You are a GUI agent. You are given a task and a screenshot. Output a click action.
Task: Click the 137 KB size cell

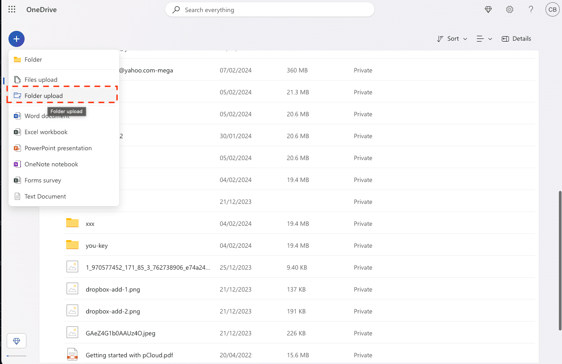coord(296,289)
